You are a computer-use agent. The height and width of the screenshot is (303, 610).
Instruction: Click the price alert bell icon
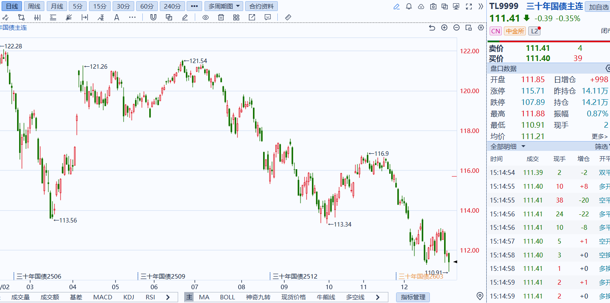coord(409,7)
